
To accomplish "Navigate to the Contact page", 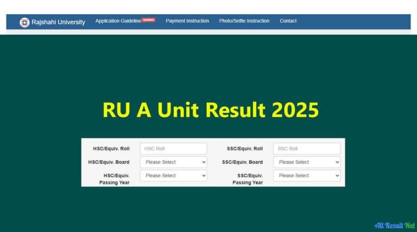I will (x=288, y=21).
